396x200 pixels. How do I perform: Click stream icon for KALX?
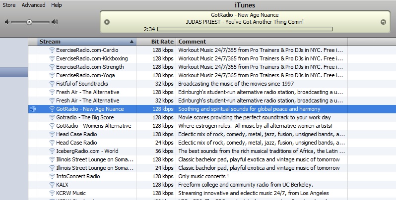52,185
